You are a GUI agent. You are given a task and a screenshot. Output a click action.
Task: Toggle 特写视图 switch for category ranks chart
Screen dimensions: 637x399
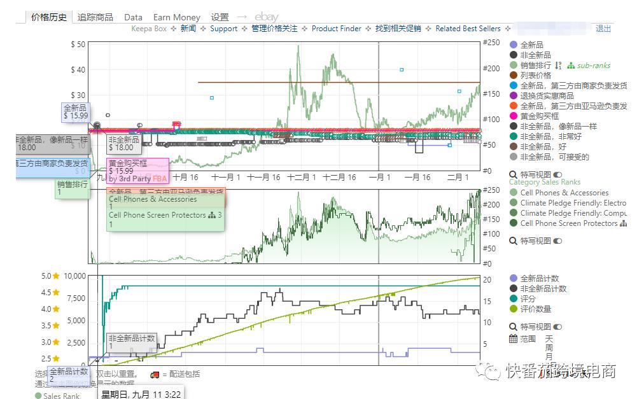pos(558,241)
